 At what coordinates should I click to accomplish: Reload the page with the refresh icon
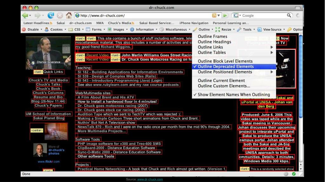51,16
